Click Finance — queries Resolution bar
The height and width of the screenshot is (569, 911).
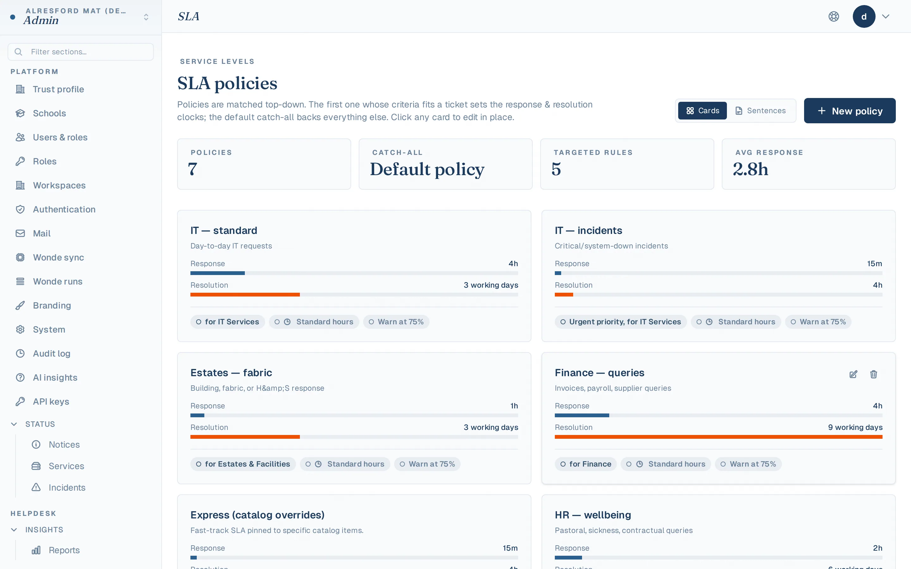pyautogui.click(x=718, y=437)
